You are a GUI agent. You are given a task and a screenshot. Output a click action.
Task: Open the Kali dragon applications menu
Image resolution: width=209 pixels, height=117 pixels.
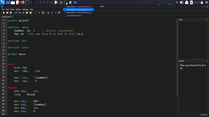tap(2, 2)
